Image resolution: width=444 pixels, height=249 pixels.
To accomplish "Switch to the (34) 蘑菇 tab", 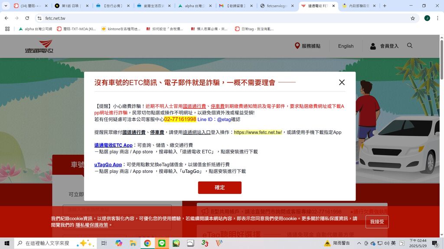I will [x=31, y=6].
